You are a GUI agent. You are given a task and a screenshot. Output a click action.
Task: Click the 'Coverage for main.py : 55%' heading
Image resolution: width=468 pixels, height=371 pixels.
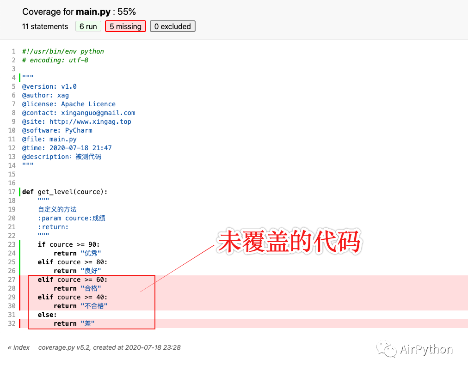tap(79, 12)
